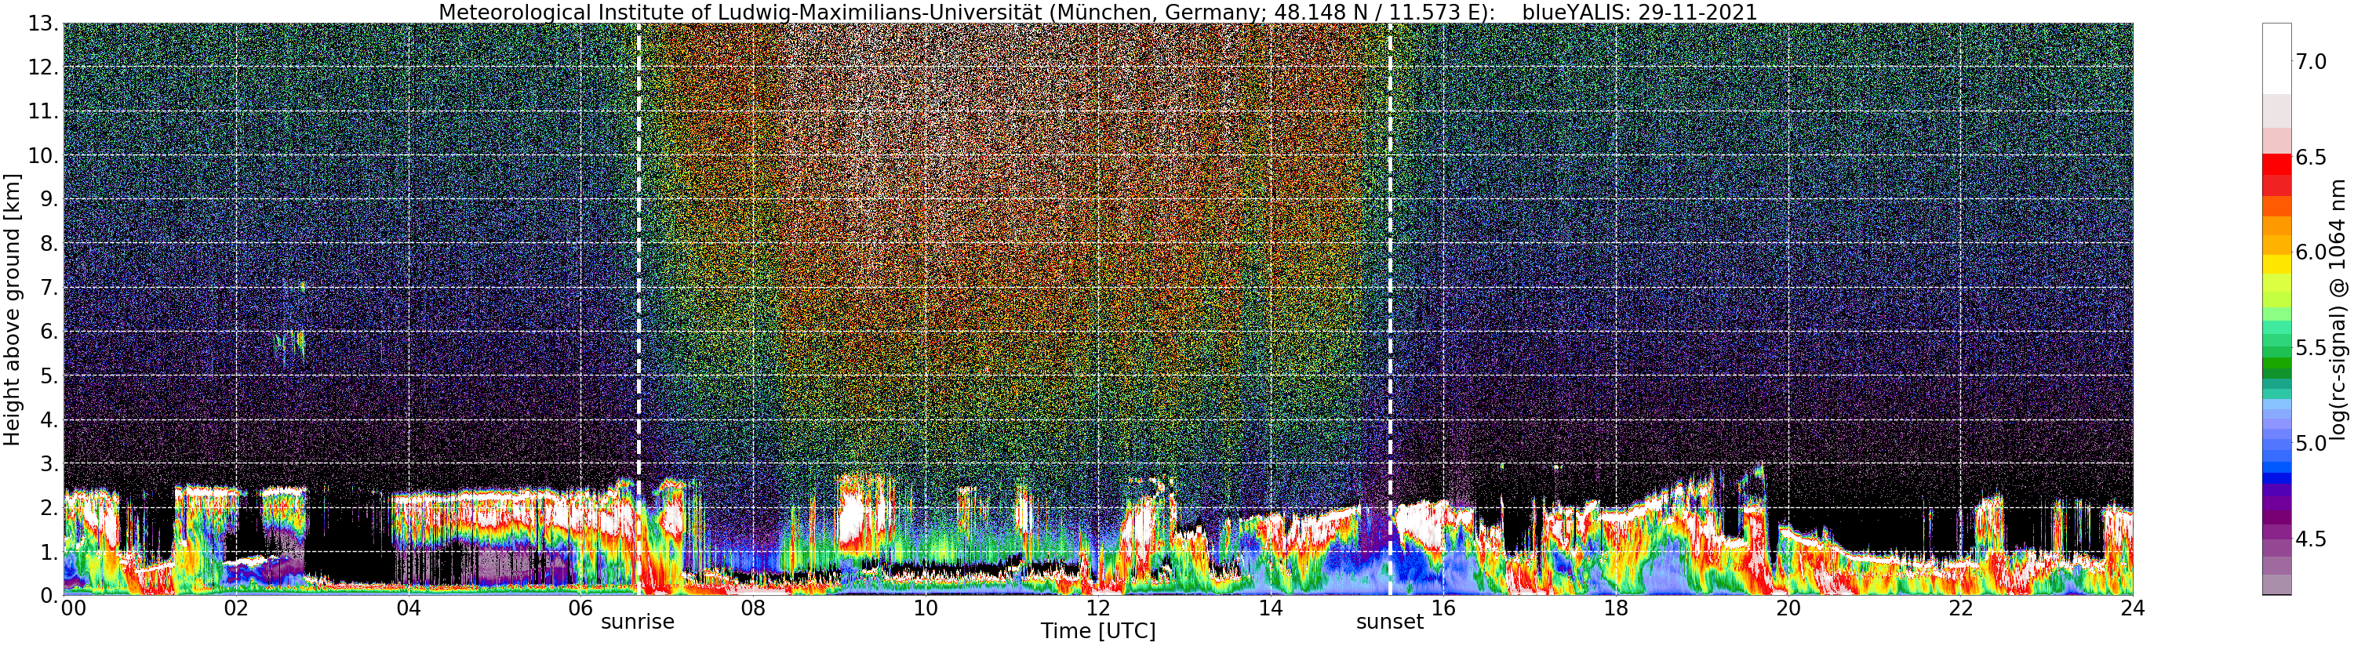
Task: Click the time axis tick label 20
Action: (x=1788, y=609)
